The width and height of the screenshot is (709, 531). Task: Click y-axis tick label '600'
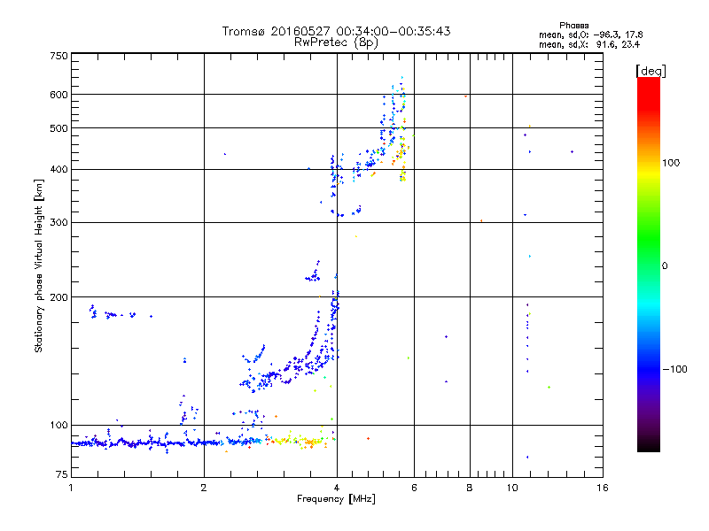58,95
